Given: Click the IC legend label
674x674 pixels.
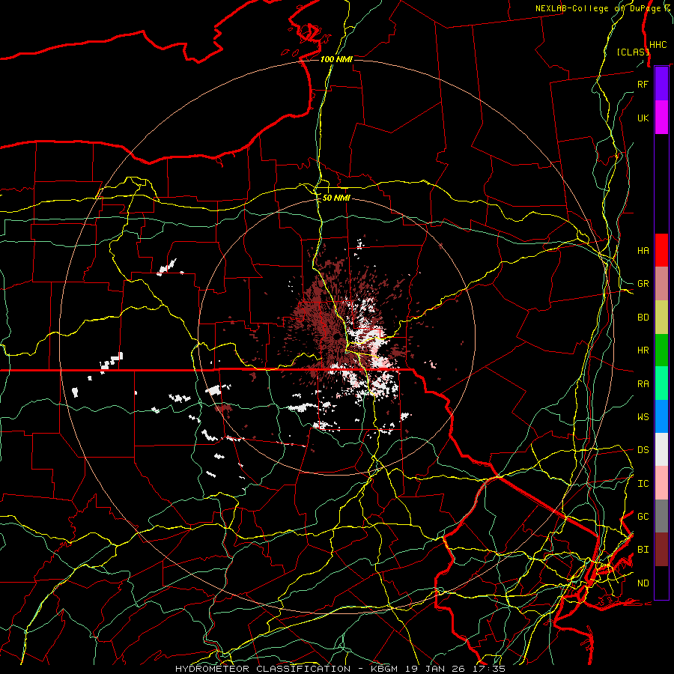Looking at the screenshot, I should [x=643, y=484].
